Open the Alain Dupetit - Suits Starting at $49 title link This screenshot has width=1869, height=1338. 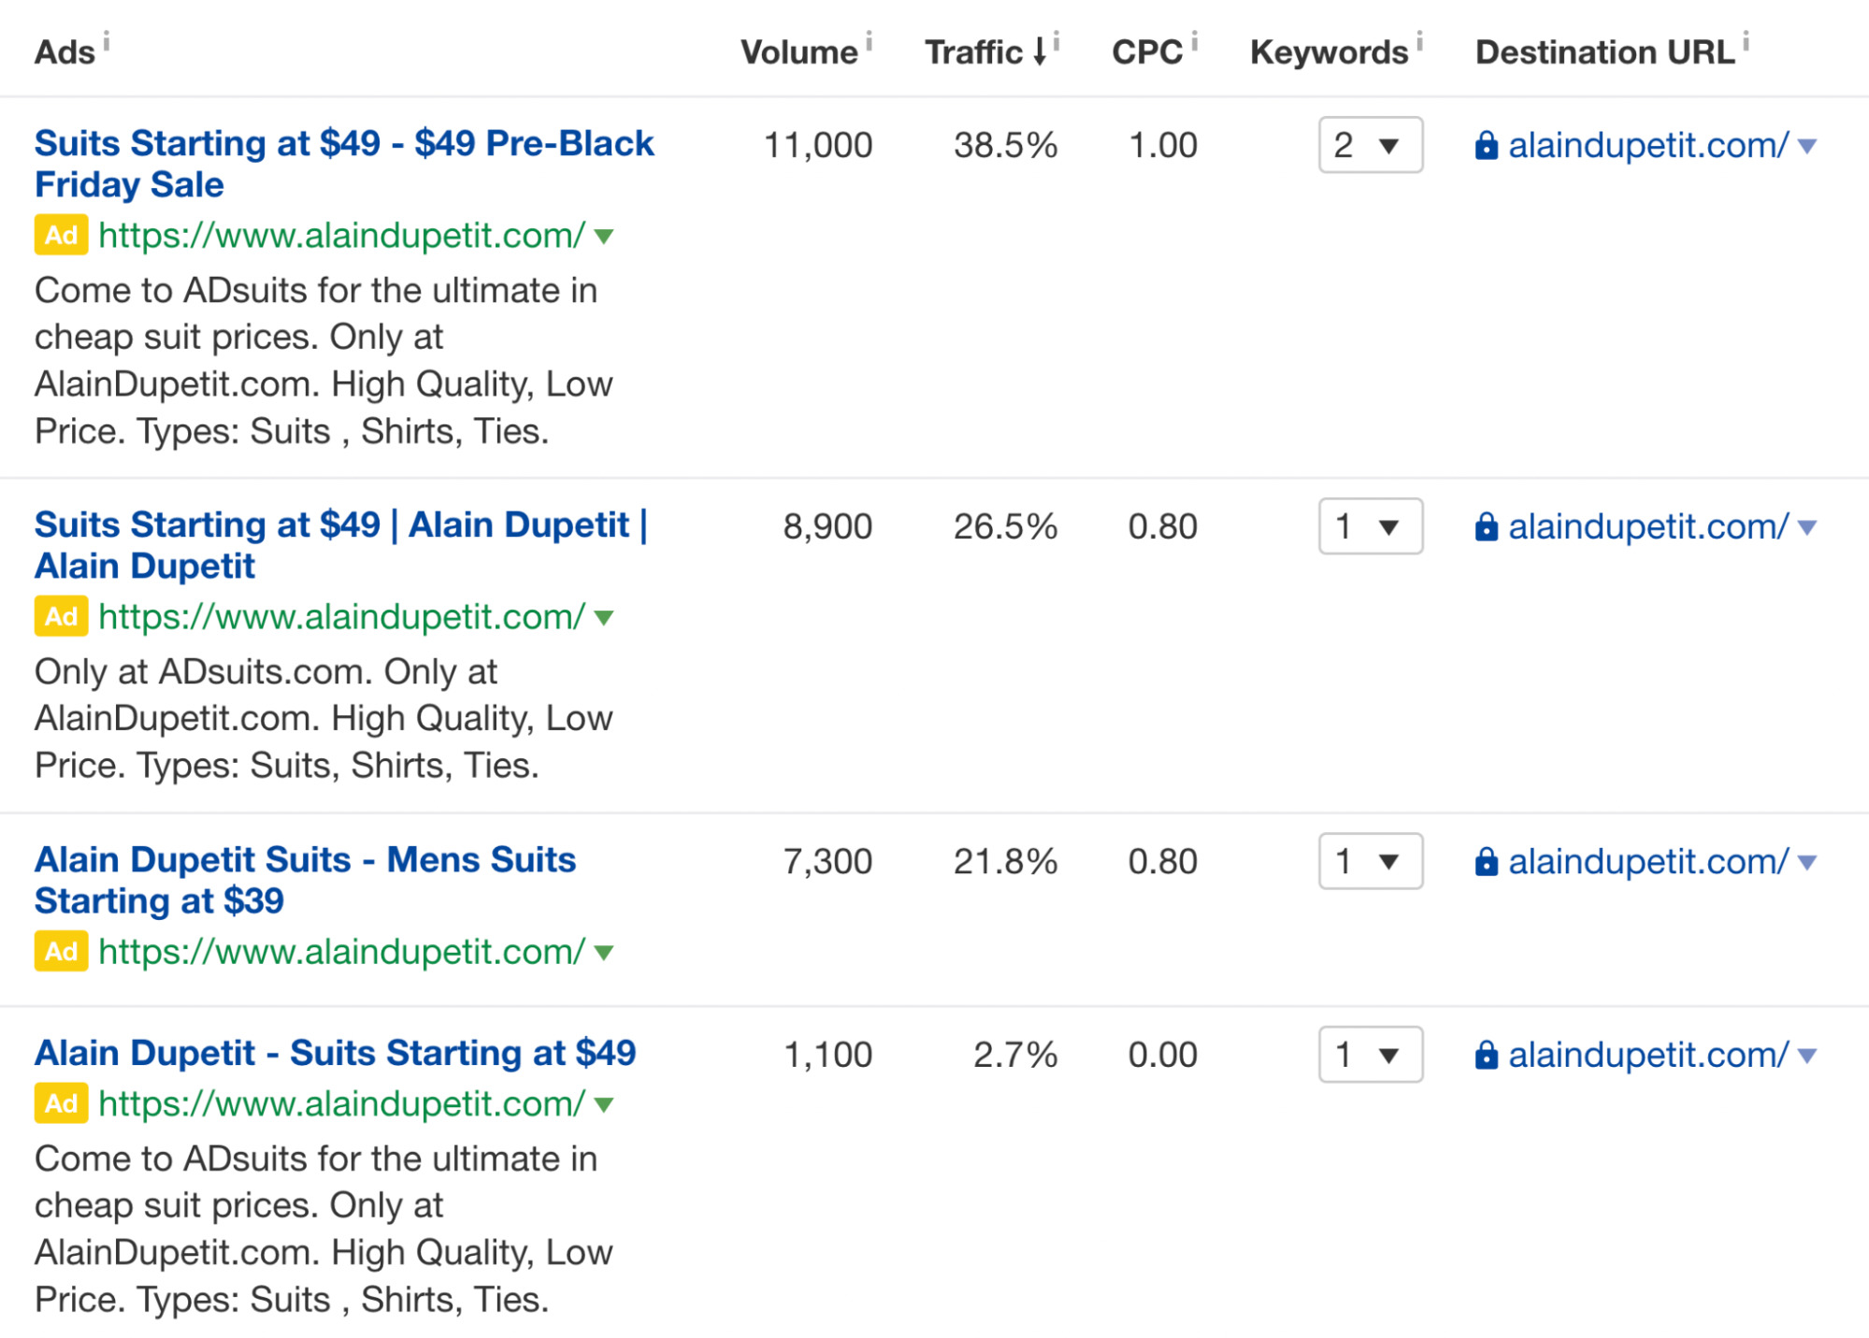click(335, 1053)
